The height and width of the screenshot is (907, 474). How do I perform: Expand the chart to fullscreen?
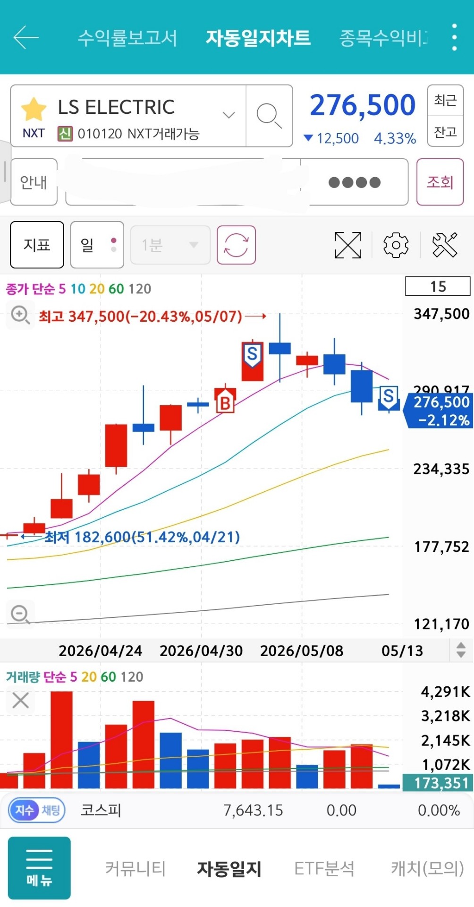(348, 245)
